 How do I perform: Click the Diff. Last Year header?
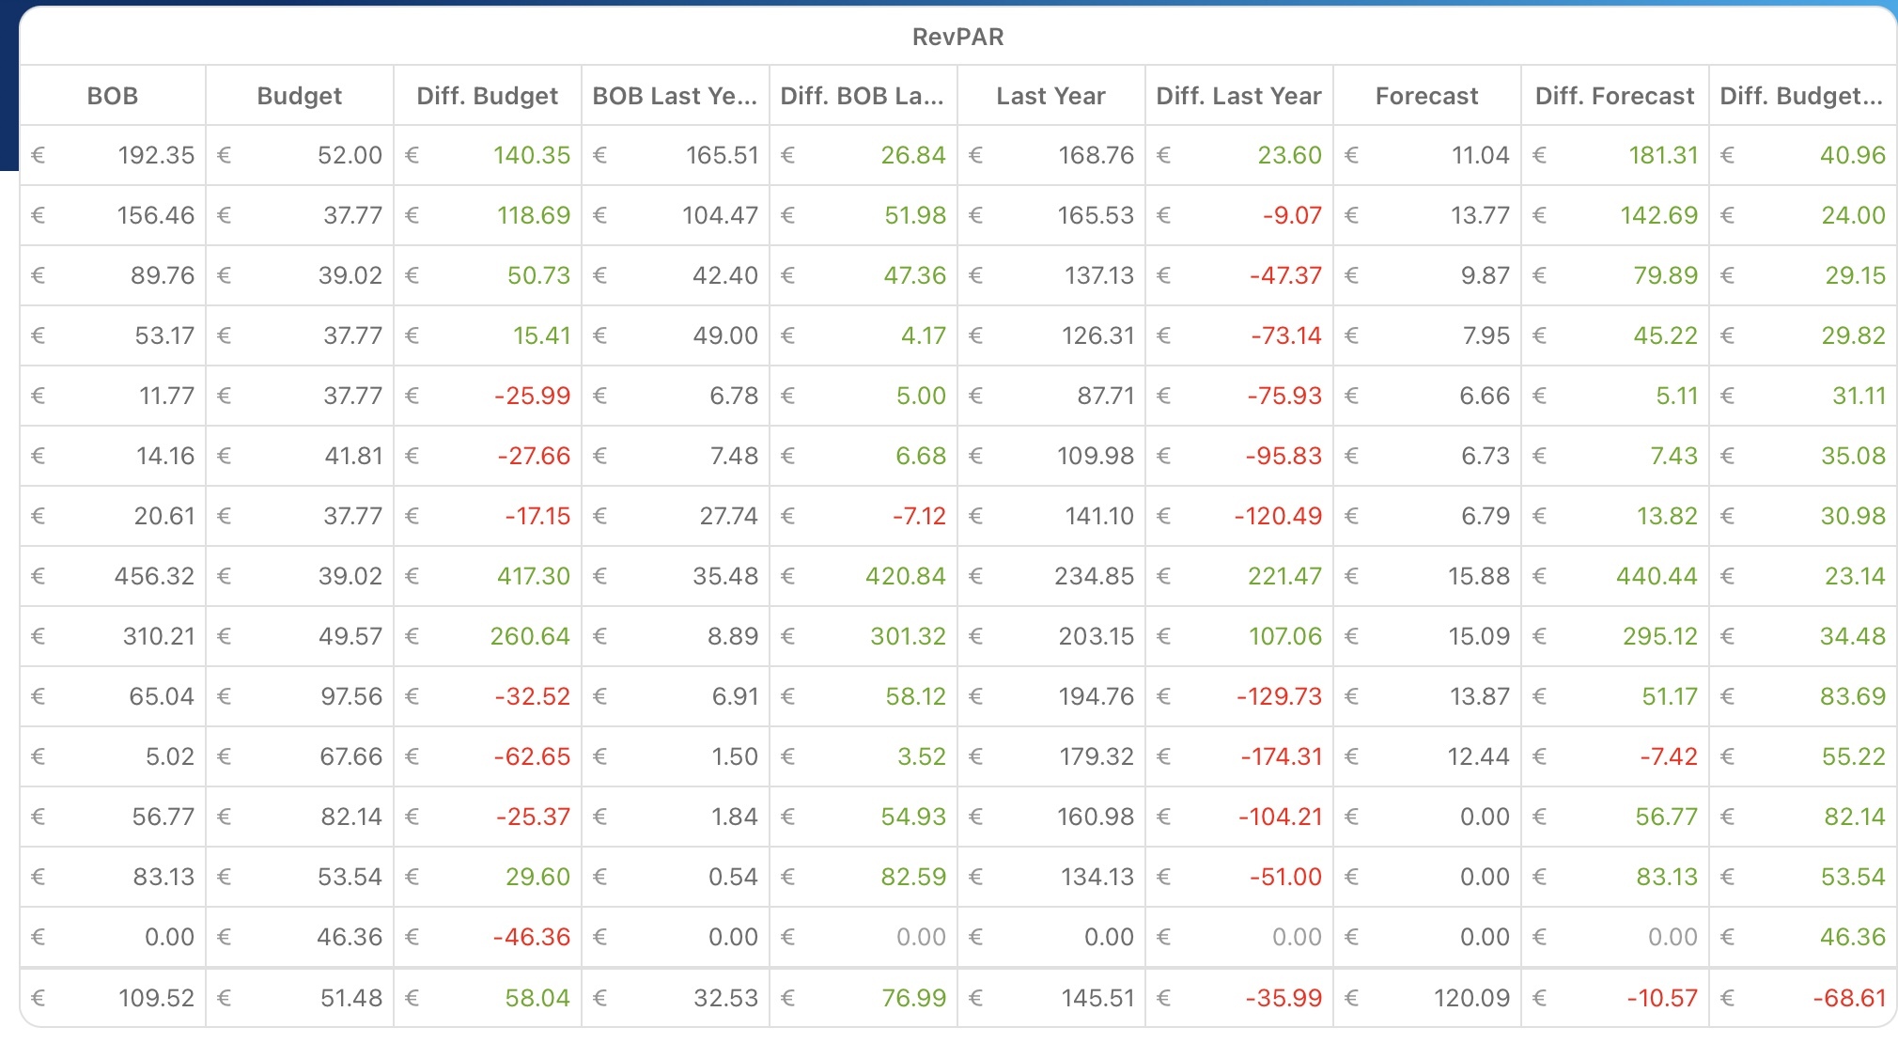click(x=1238, y=96)
